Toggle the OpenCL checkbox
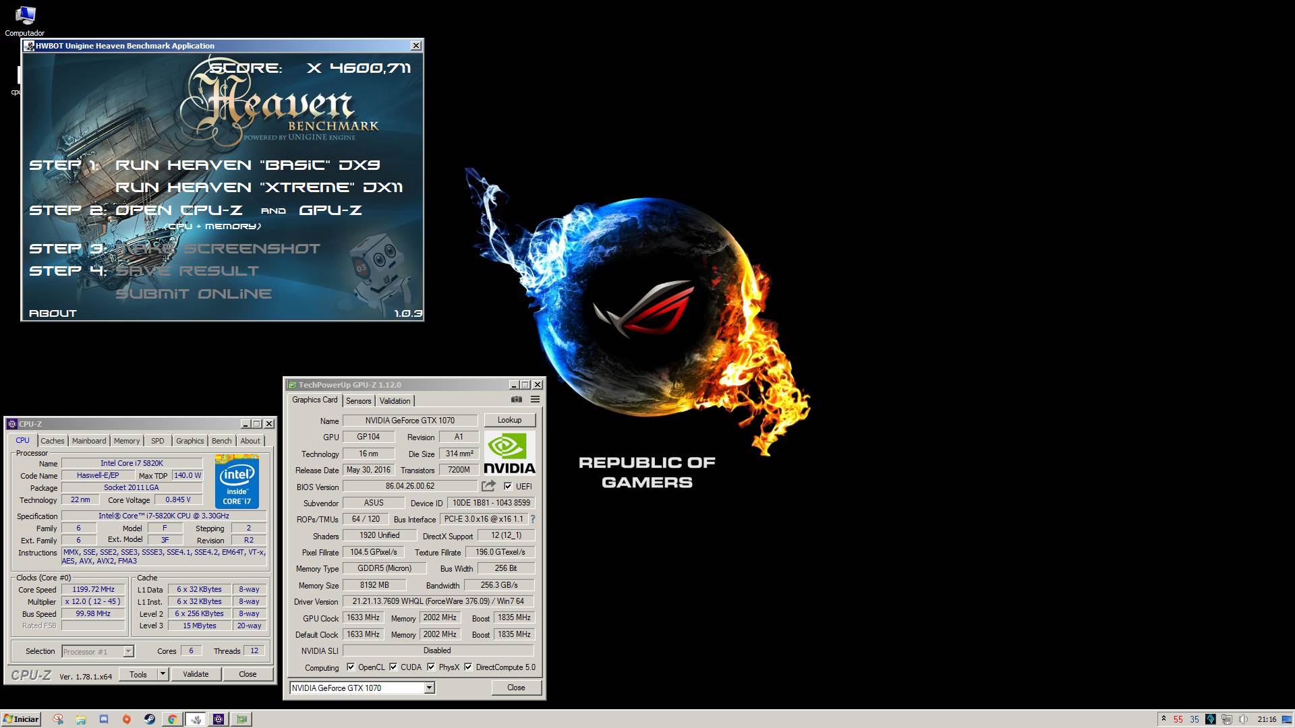The image size is (1295, 728). pyautogui.click(x=351, y=667)
